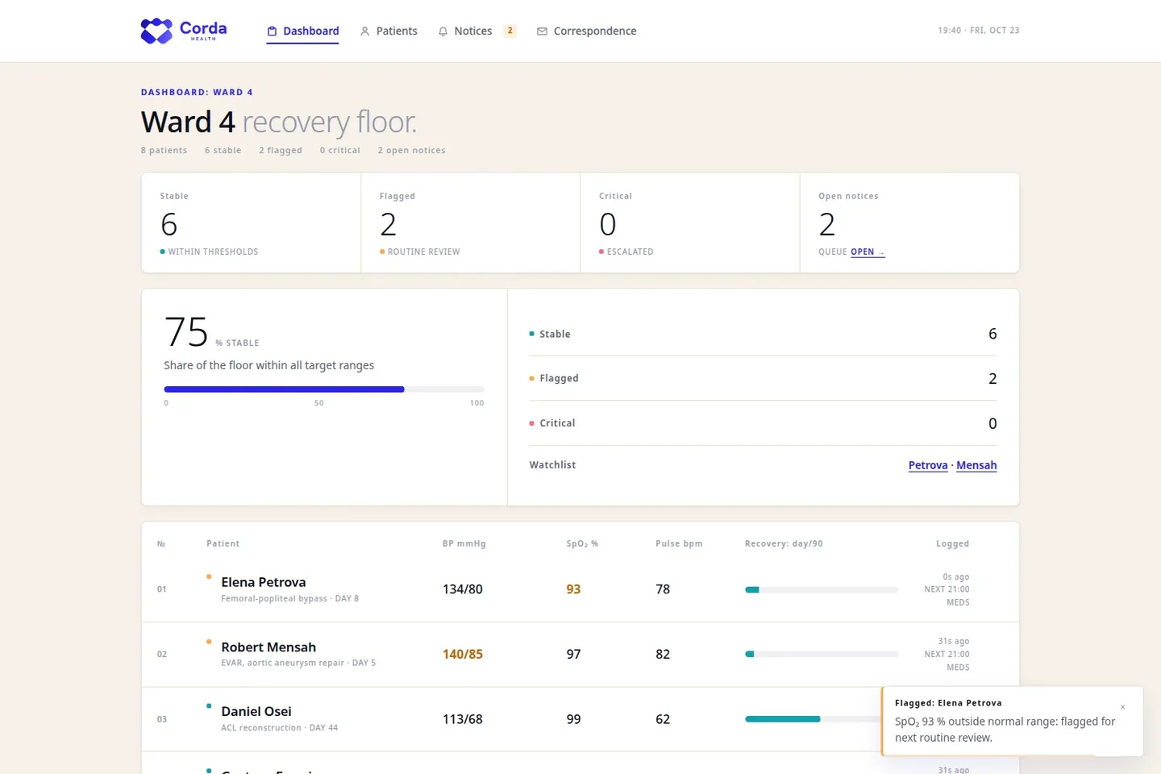Go to the Patients tab
The image size is (1161, 774).
[389, 31]
